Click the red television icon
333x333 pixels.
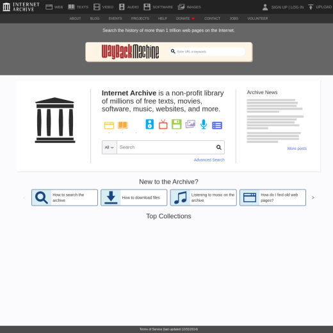coord(163,124)
